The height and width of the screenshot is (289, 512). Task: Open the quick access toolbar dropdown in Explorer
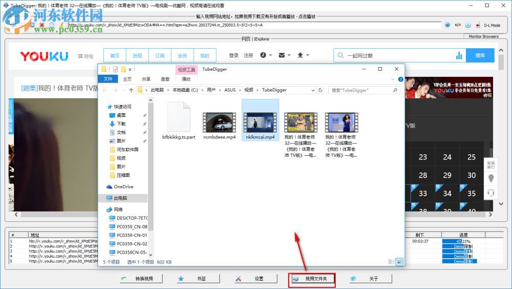tap(130, 69)
